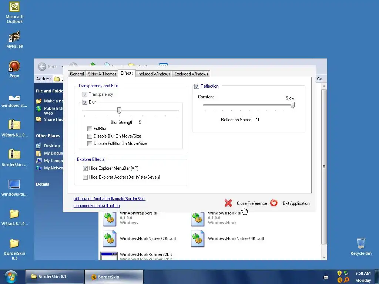Click the Explorer scrollbar up arrow
379x284 pixels.
(324, 86)
